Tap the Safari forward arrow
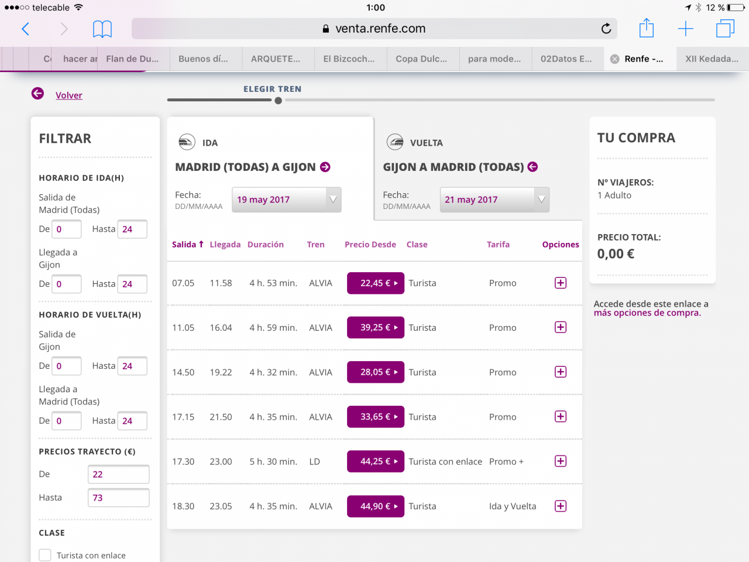 (x=64, y=29)
